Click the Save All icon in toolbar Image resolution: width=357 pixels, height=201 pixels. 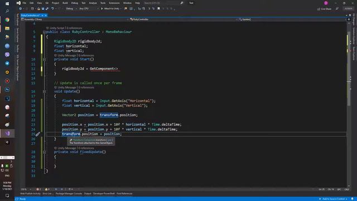click(x=47, y=9)
